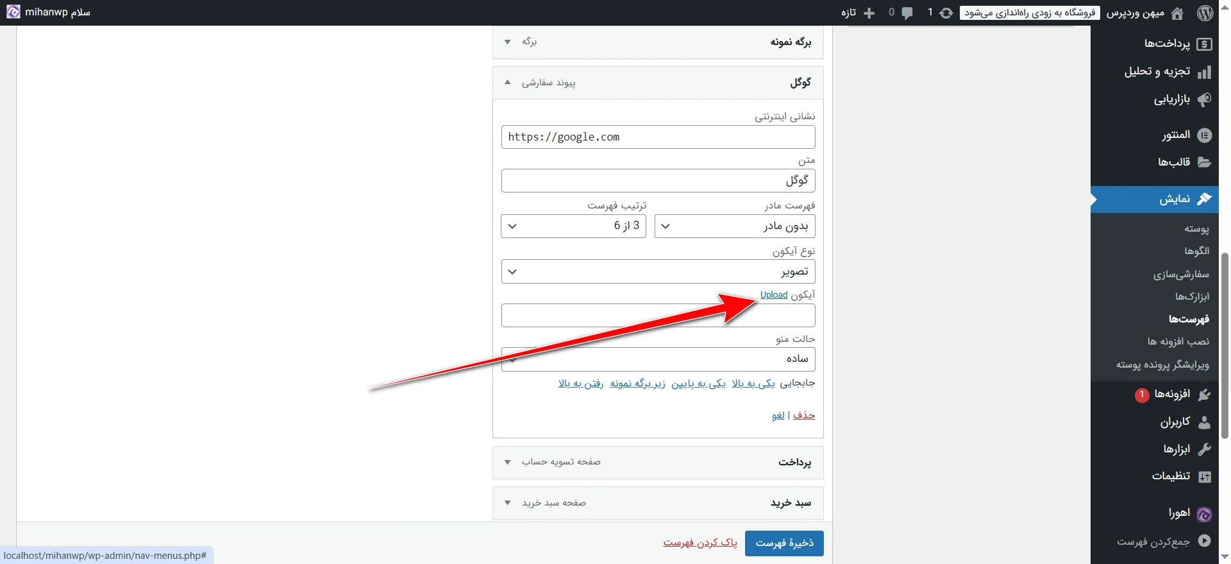The height and width of the screenshot is (564, 1231).
Task: Click the قالب‌ها folder icon
Action: (x=1205, y=162)
